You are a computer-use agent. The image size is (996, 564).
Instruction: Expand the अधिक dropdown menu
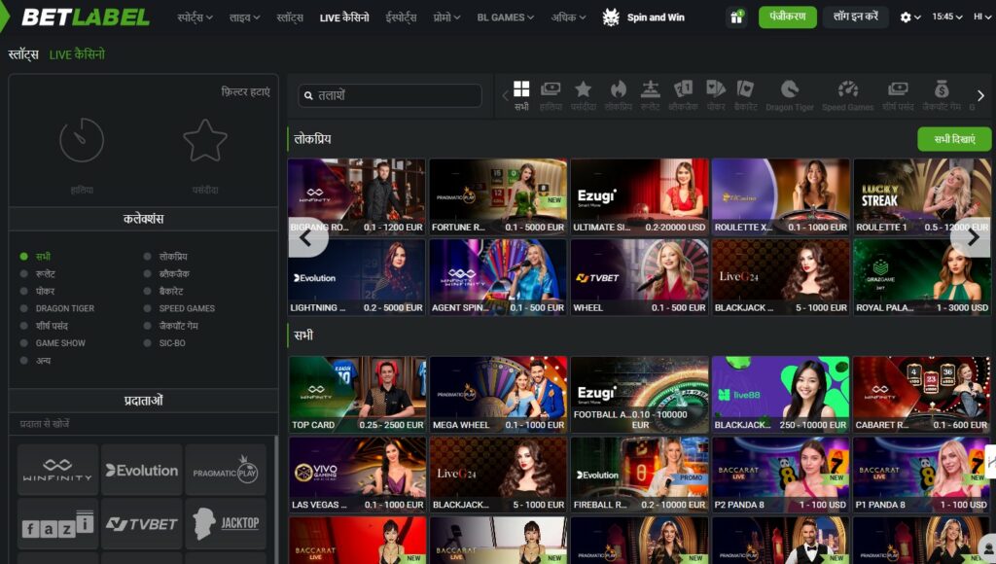pyautogui.click(x=568, y=18)
